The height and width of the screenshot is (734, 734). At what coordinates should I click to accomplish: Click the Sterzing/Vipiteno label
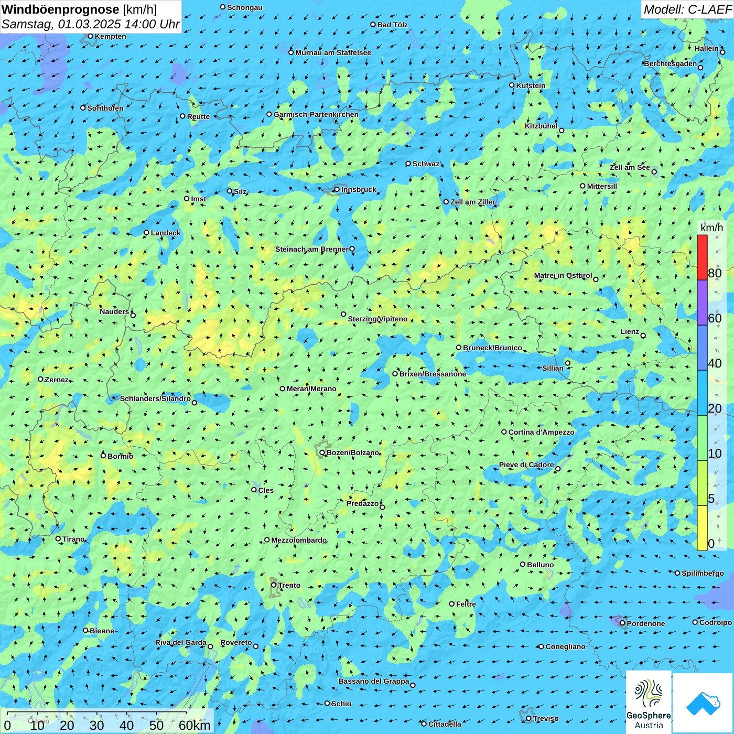coord(377,319)
